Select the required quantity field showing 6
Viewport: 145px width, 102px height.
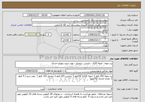[x=99, y=89]
